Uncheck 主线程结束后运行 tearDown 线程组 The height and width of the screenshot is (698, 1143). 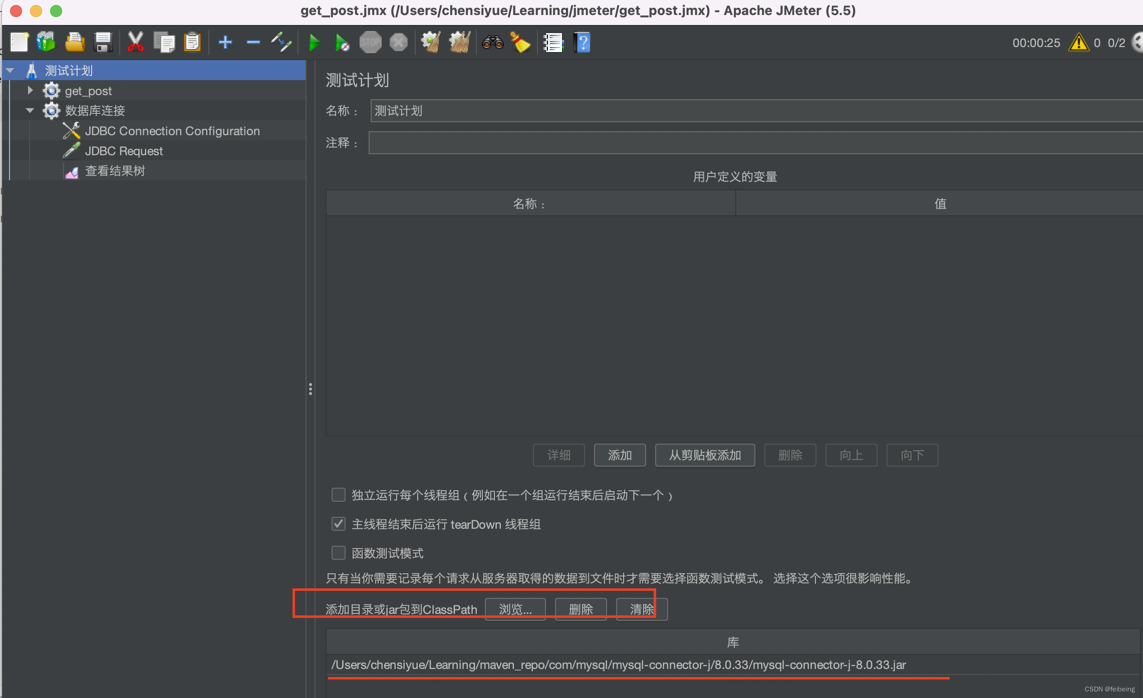[339, 524]
